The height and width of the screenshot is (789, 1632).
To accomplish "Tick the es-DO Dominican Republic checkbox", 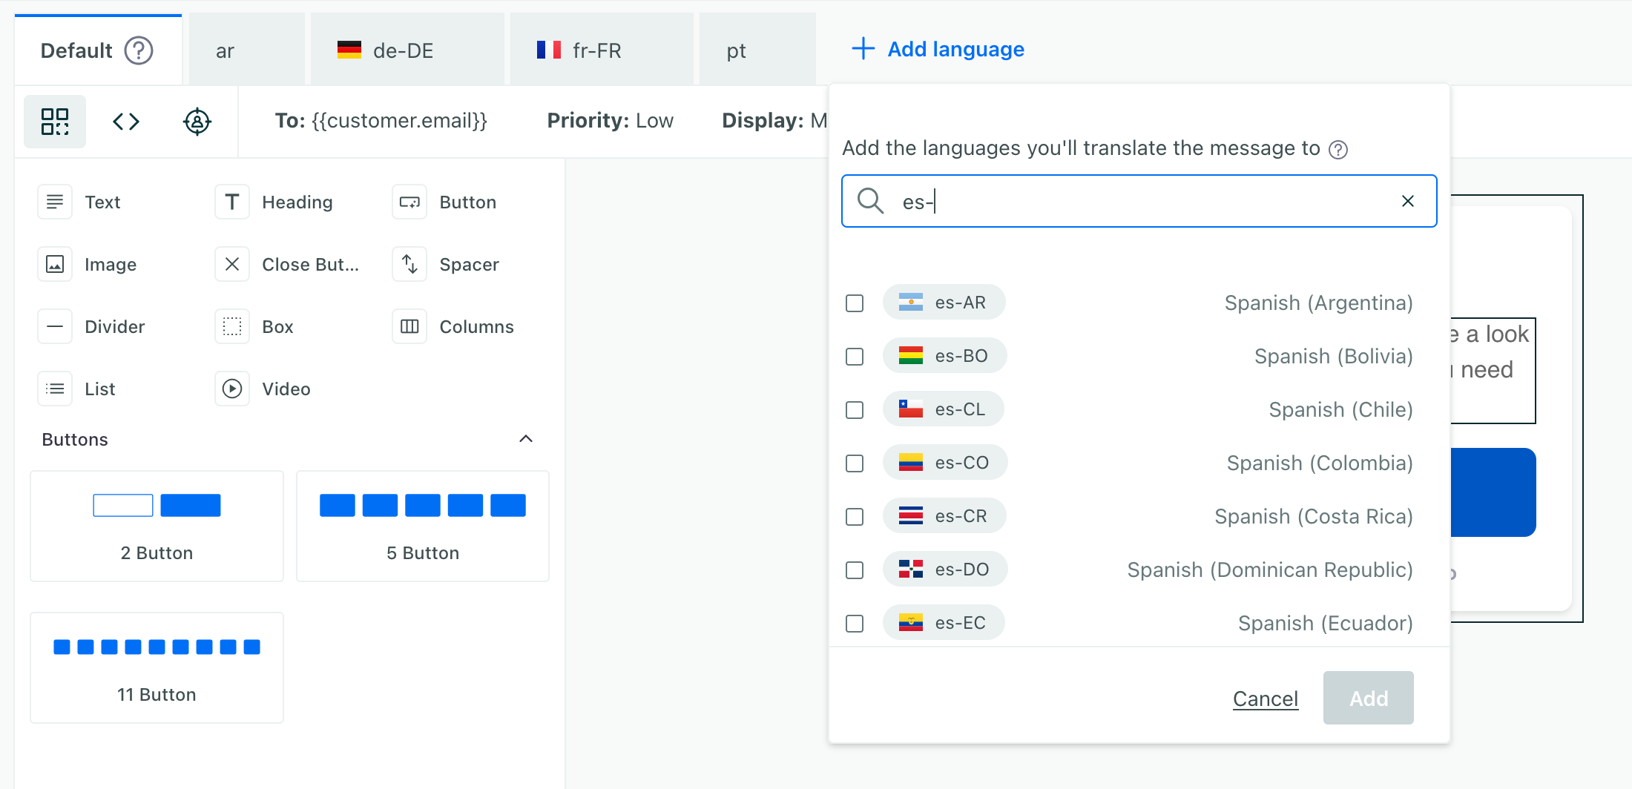I will 855,570.
